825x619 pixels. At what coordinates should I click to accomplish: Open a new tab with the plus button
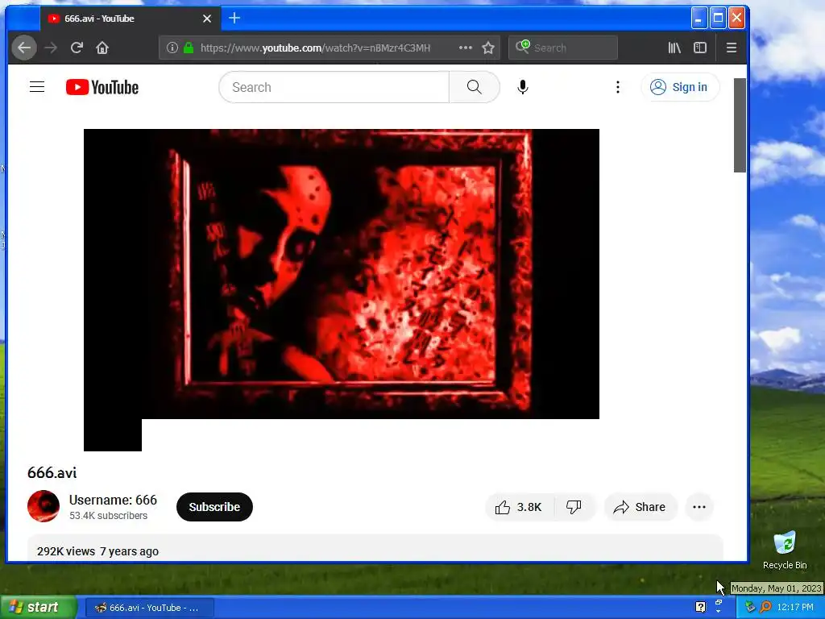point(234,19)
